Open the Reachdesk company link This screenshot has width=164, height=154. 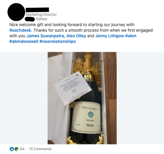(20, 30)
